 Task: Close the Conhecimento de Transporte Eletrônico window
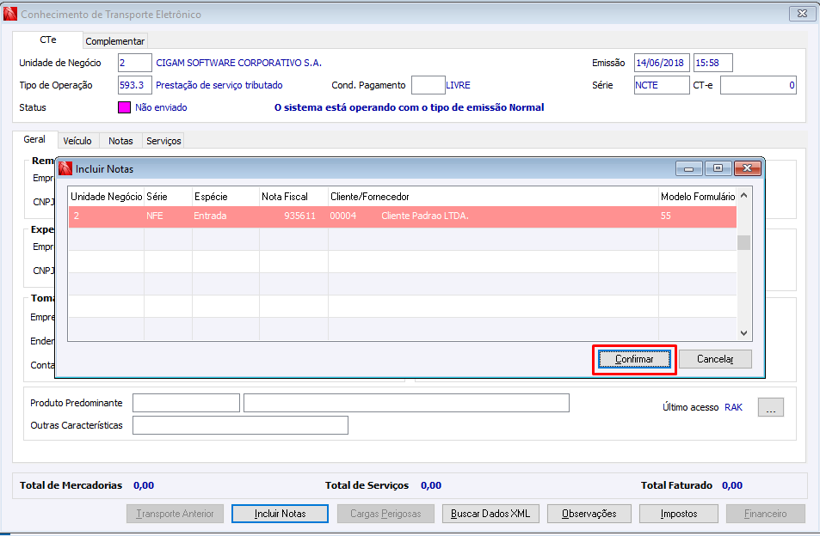(x=802, y=14)
